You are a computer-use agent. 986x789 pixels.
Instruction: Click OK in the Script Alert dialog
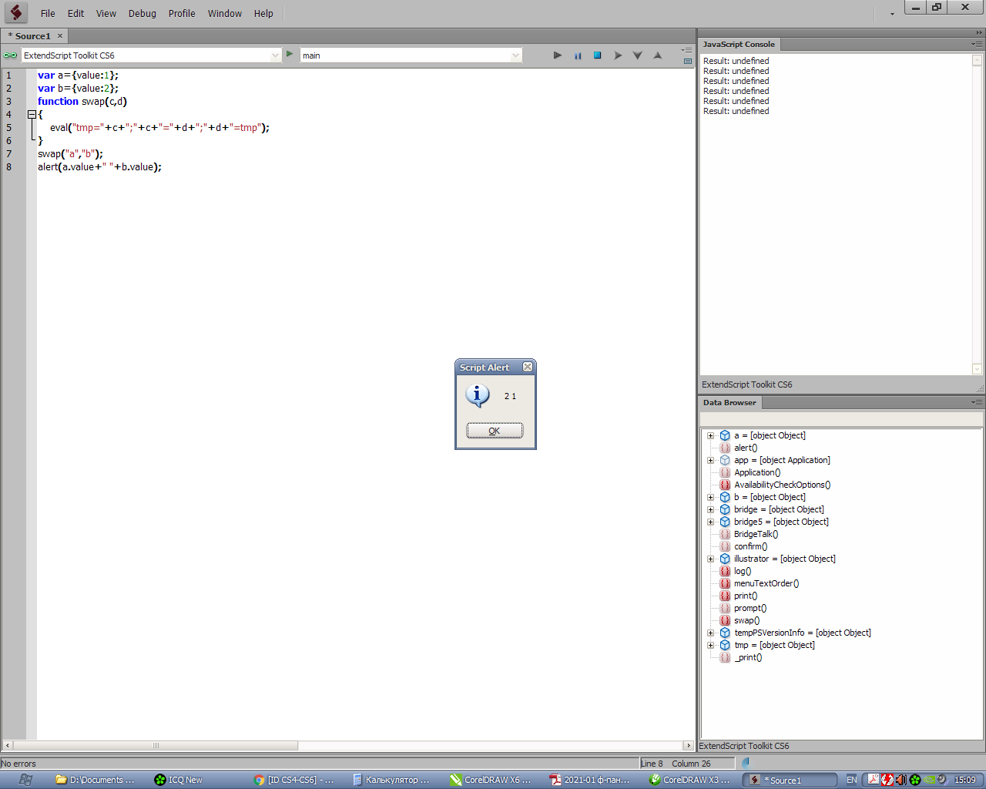[495, 431]
